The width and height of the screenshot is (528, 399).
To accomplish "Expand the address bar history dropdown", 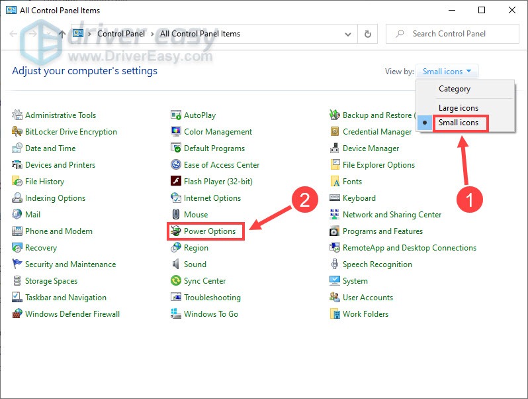I will [348, 34].
